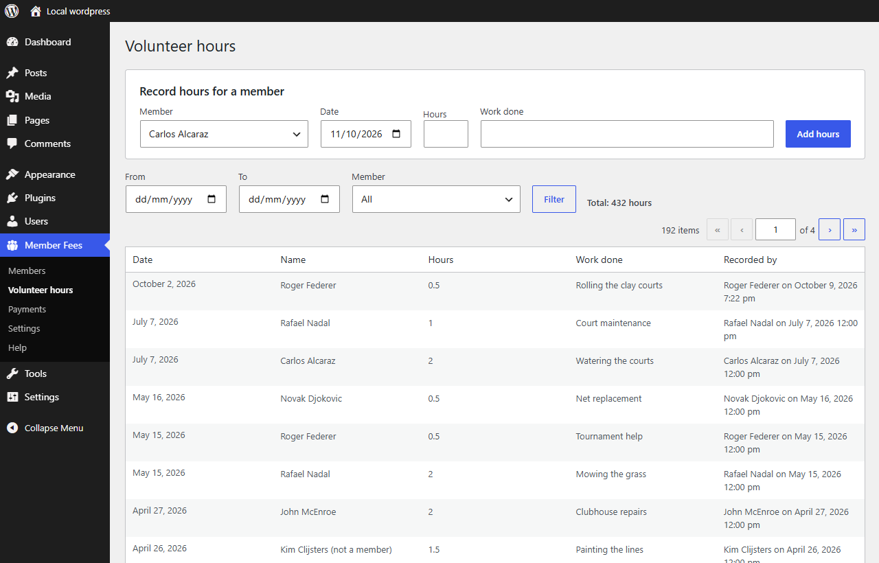Screen dimensions: 879x563
Task: Click the October 2, 2026 date cell
Action: pyautogui.click(x=164, y=284)
